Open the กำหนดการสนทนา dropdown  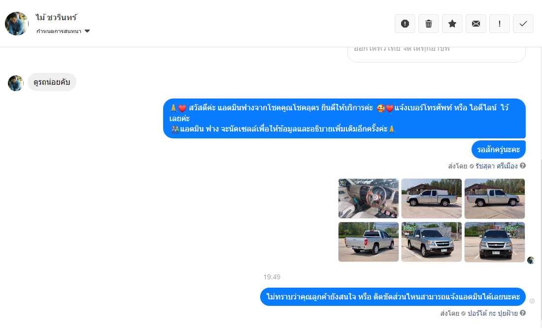(63, 31)
